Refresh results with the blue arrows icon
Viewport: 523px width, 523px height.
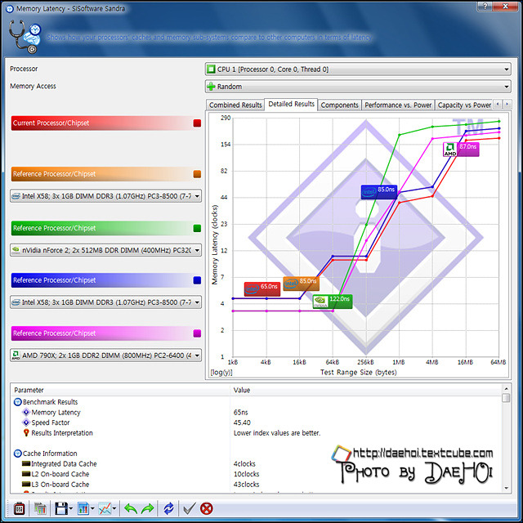(x=168, y=508)
